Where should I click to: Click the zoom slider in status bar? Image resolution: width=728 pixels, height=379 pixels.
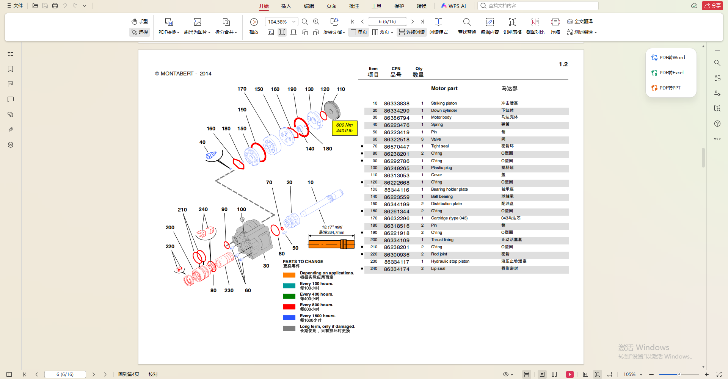click(x=679, y=374)
